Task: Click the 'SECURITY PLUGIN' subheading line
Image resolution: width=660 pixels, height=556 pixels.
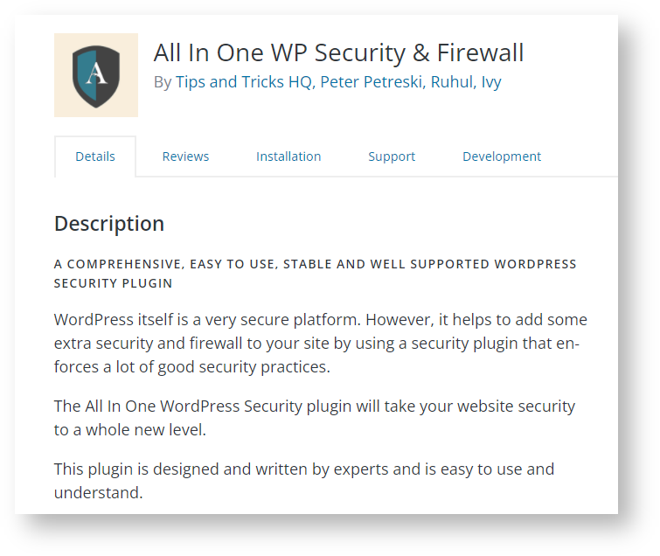Action: click(114, 283)
